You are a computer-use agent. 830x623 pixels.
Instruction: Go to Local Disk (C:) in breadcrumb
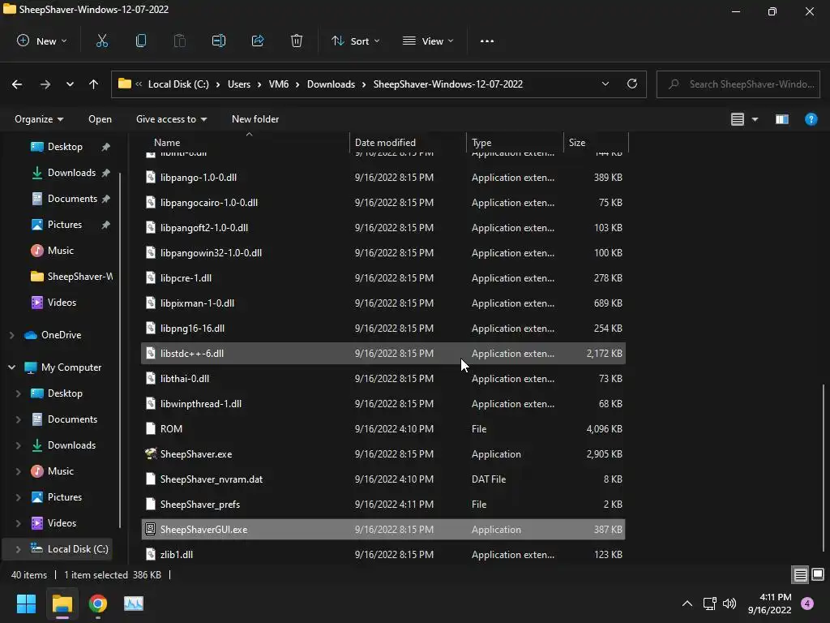pyautogui.click(x=178, y=84)
